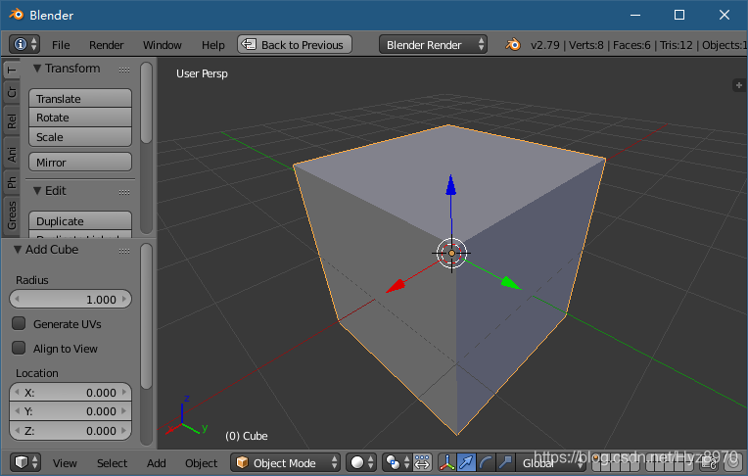Enable the Align to View checkbox

coord(19,348)
